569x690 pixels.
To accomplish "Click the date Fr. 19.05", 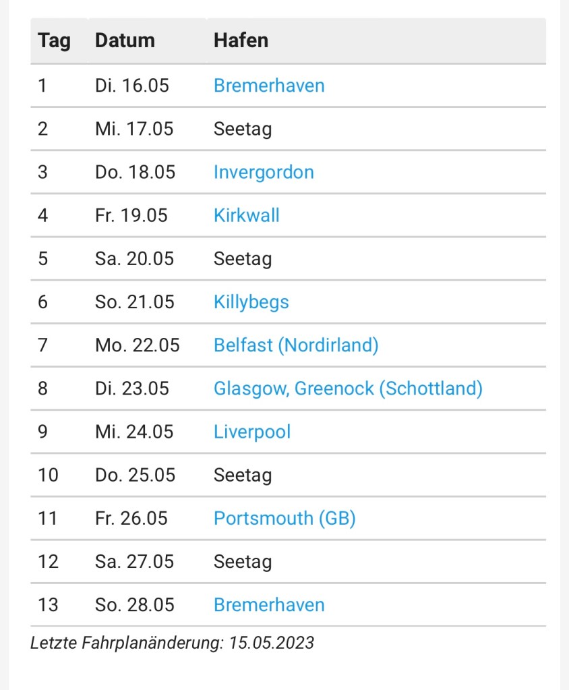I will [131, 215].
